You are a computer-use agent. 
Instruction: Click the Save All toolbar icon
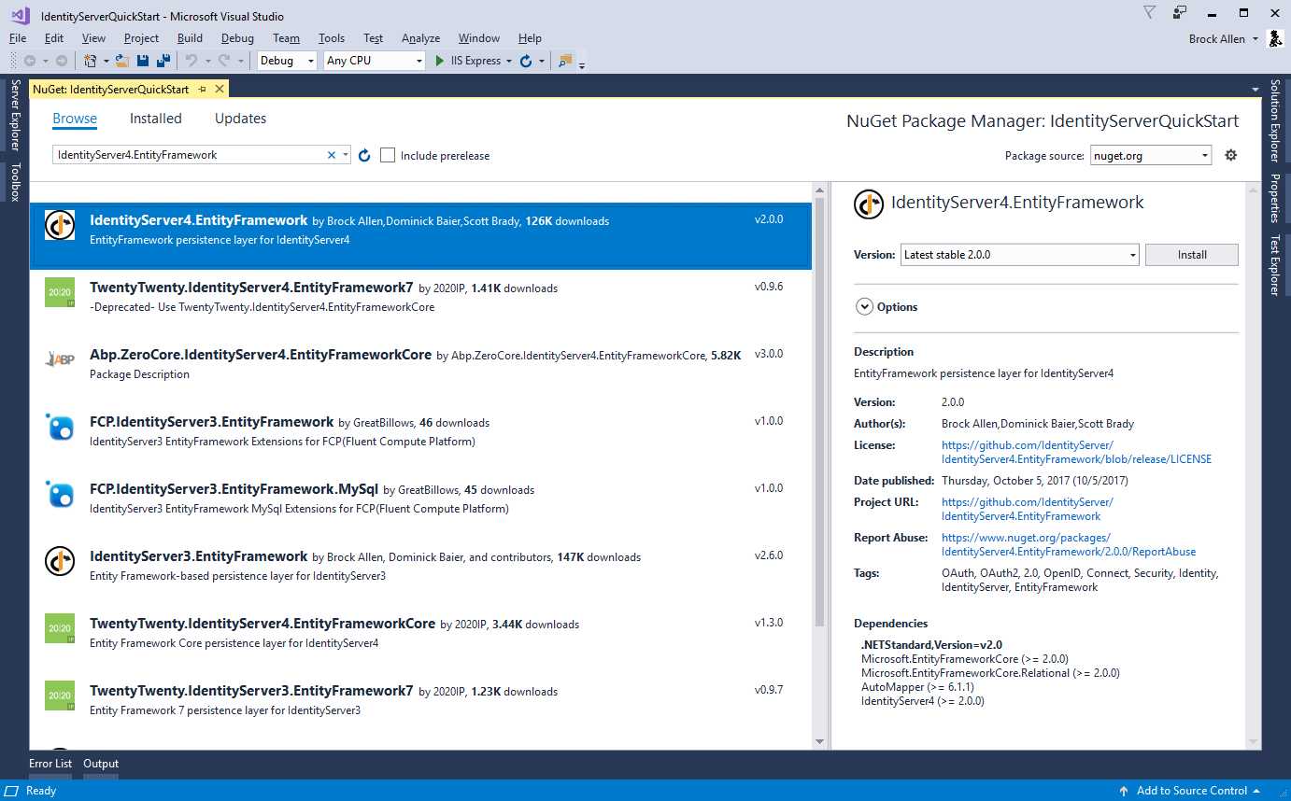[163, 61]
